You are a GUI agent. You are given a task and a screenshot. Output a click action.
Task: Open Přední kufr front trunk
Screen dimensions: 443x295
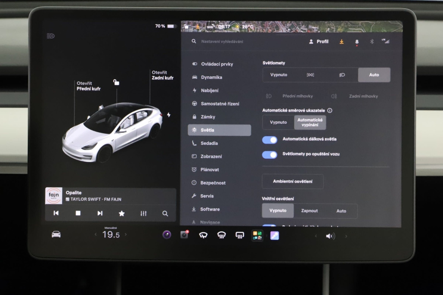pyautogui.click(x=88, y=86)
